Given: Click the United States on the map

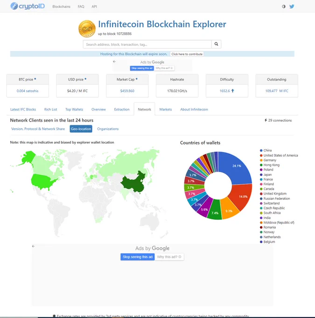Looking at the screenshot, I should (42, 181).
